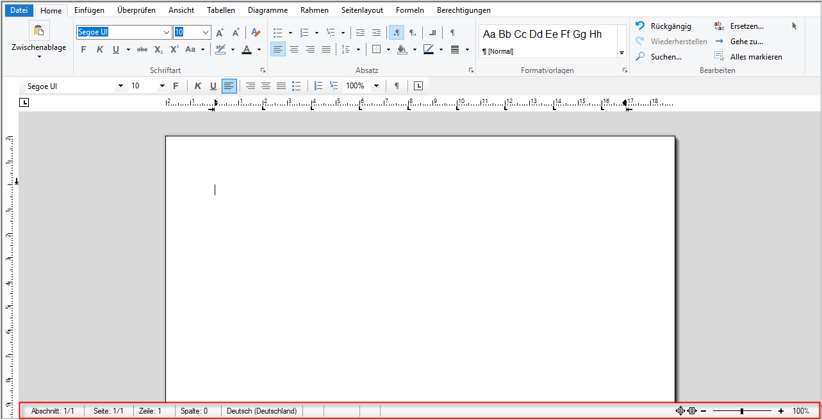Image resolution: width=822 pixels, height=420 pixels.
Task: Apply subscript formatting in the ribbon
Action: tap(158, 49)
